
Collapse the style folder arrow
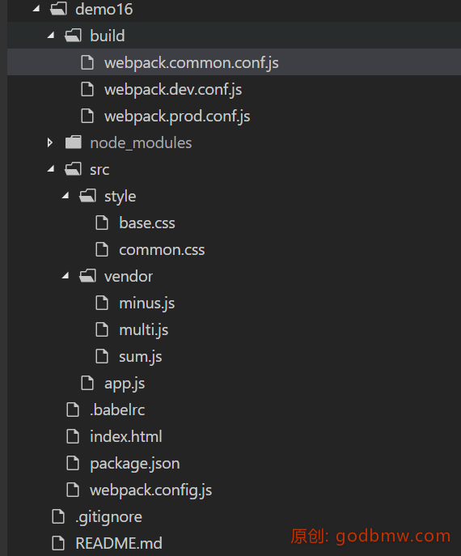66,196
